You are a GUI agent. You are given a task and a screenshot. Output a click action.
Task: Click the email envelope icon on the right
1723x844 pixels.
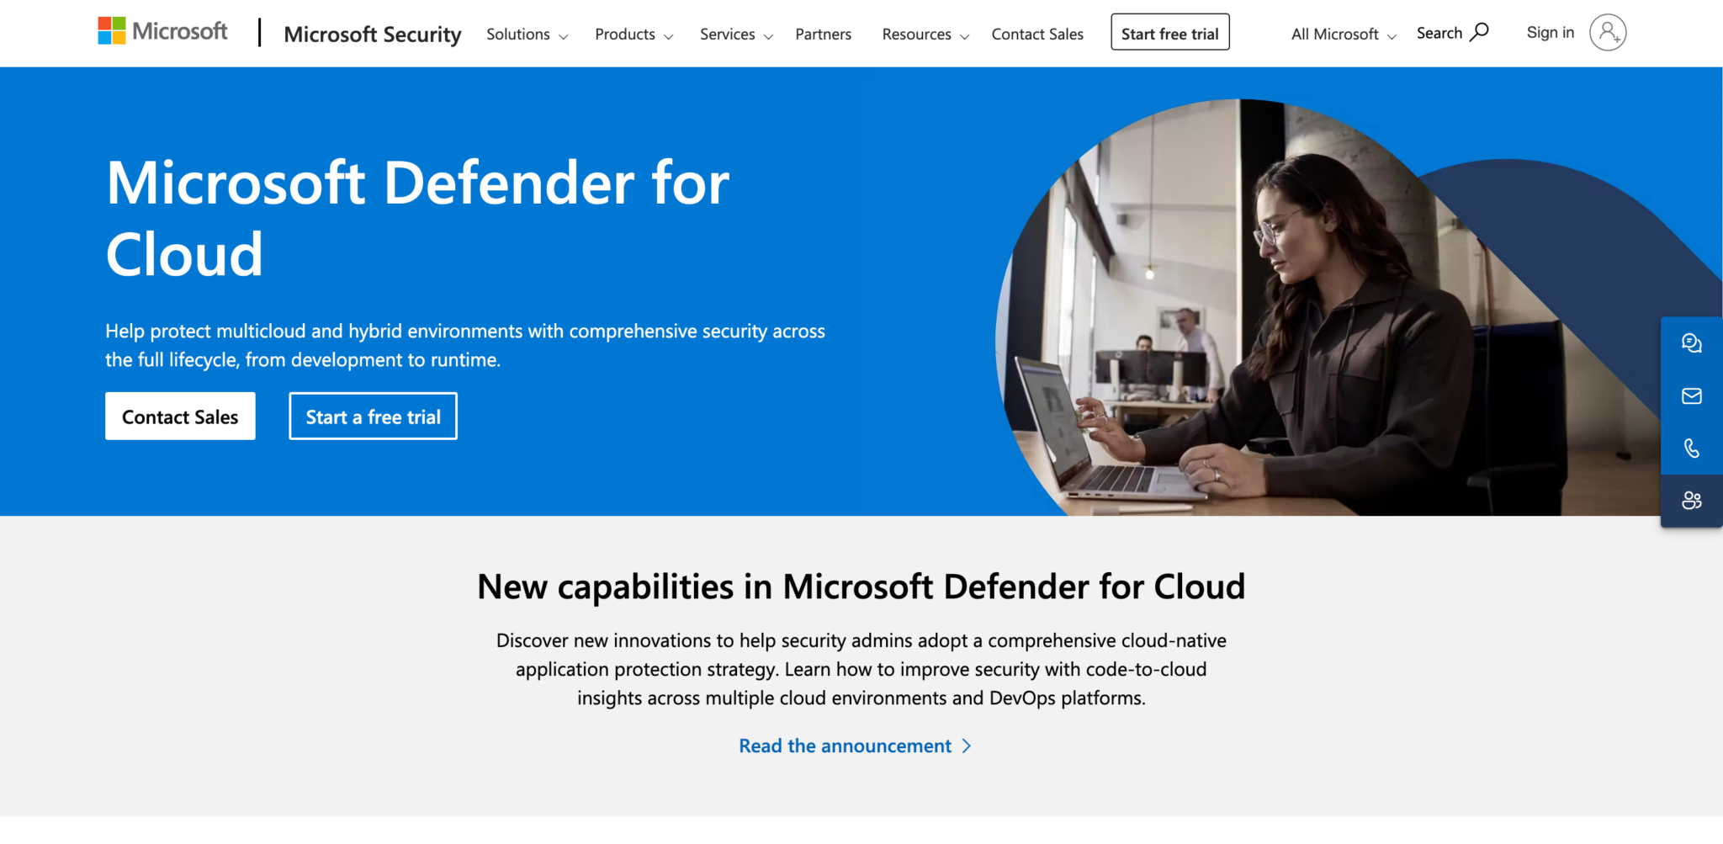(x=1691, y=395)
